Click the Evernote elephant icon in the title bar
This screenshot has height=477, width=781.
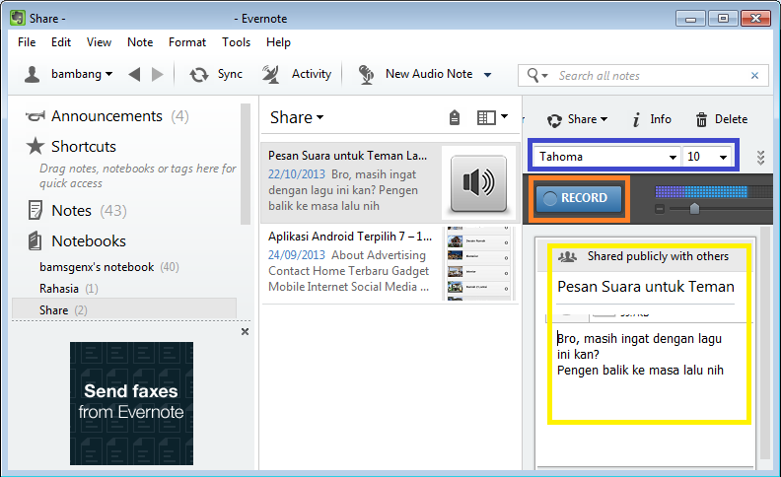tap(18, 18)
